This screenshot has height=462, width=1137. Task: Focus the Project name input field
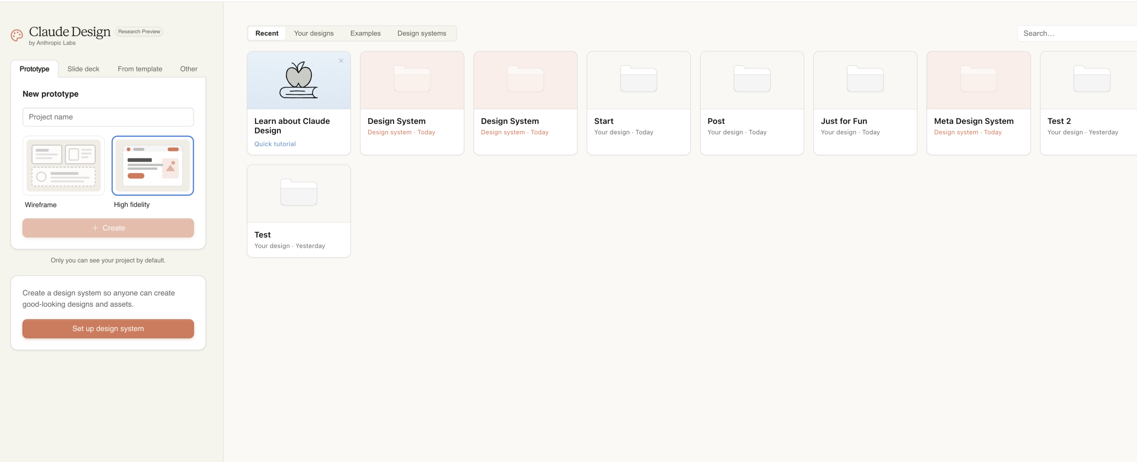[108, 117]
